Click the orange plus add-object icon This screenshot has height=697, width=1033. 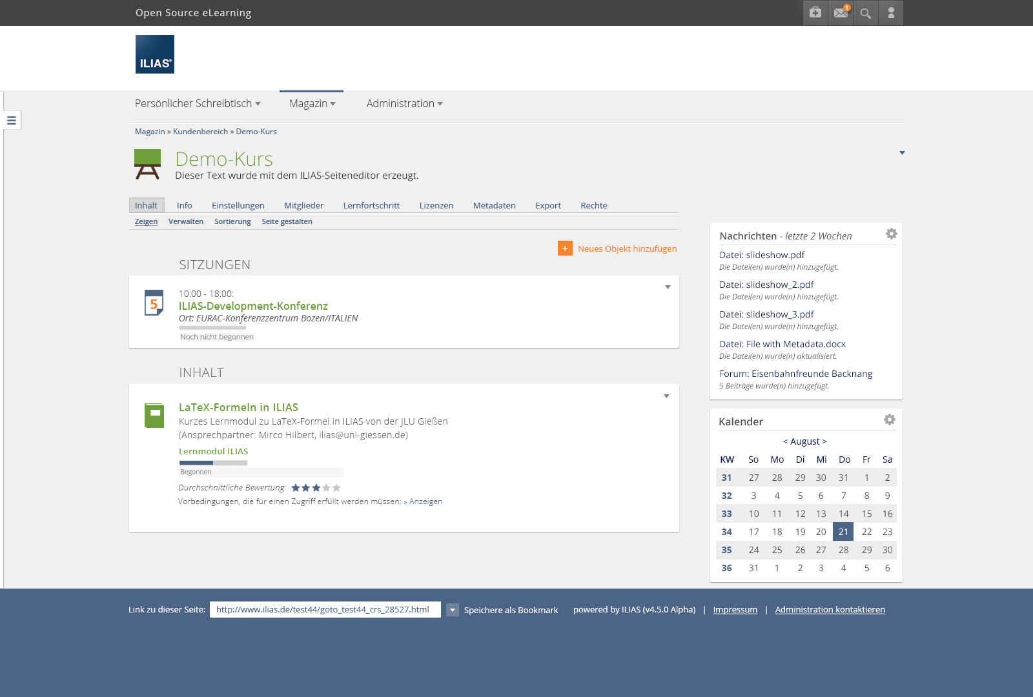pyautogui.click(x=565, y=248)
